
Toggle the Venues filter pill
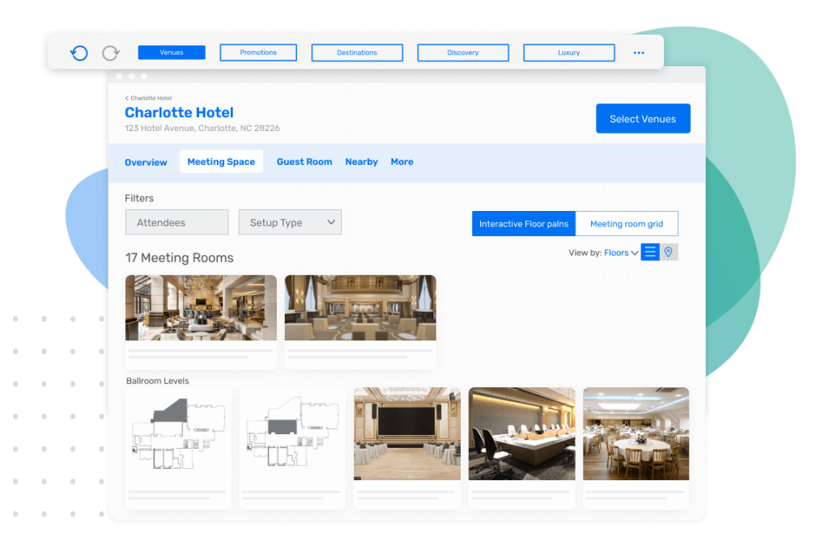coord(171,52)
